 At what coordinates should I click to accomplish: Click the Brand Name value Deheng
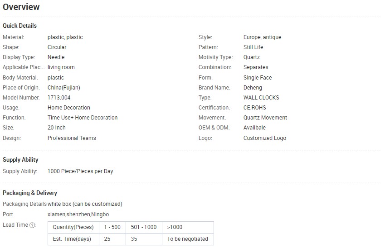coord(253,88)
